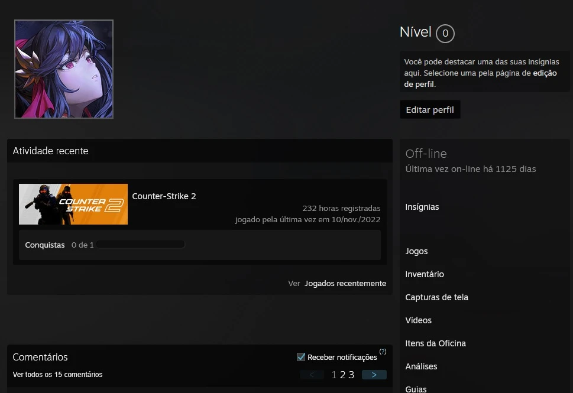Screen dimensions: 573x393
Task: Open the Counter-Strike 2 title link
Action: [x=164, y=196]
